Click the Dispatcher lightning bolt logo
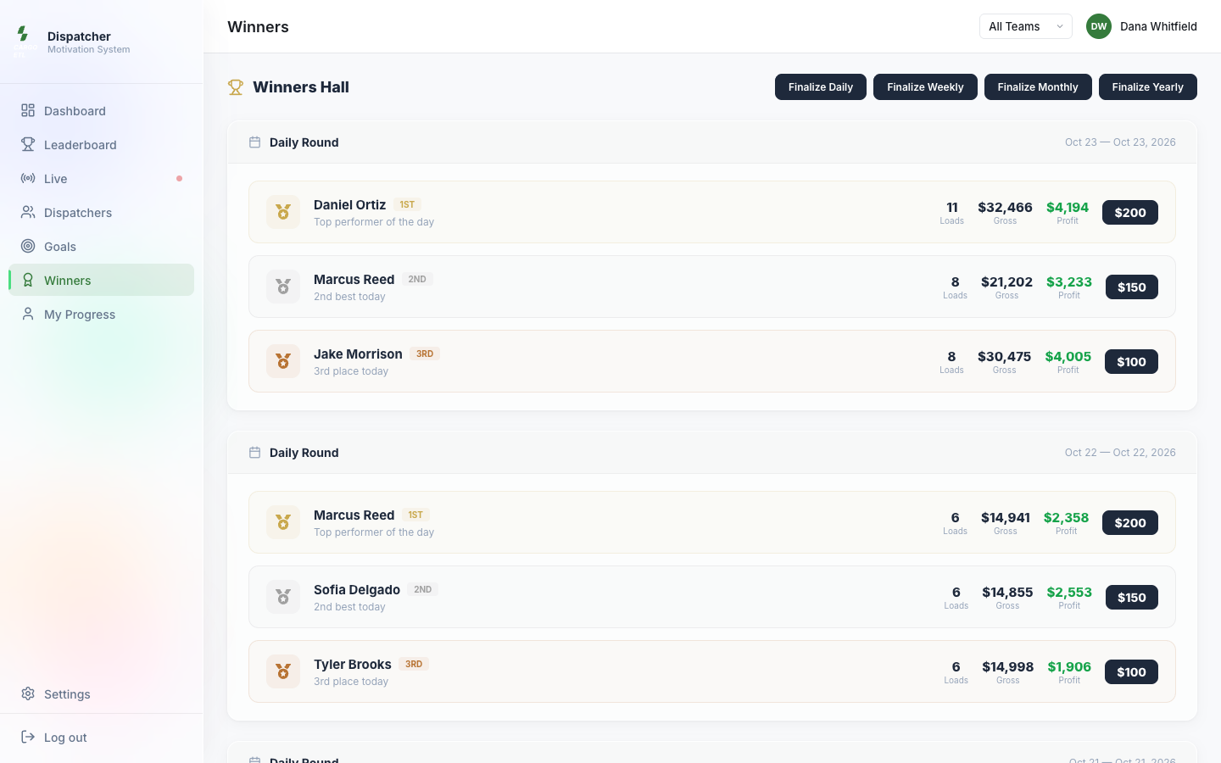The width and height of the screenshot is (1221, 763). point(23,34)
